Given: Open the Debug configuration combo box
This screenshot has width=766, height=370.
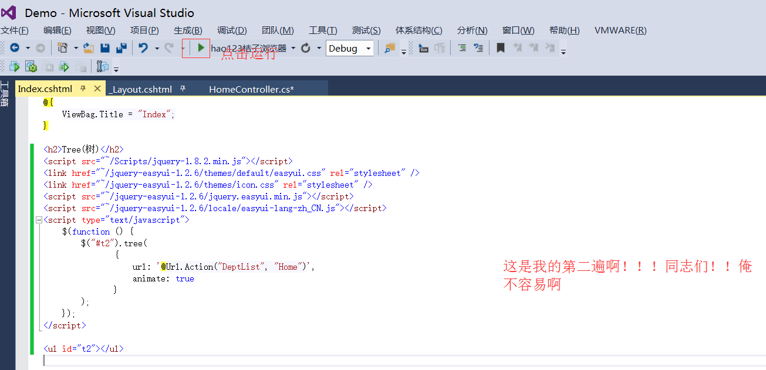Looking at the screenshot, I should (350, 48).
